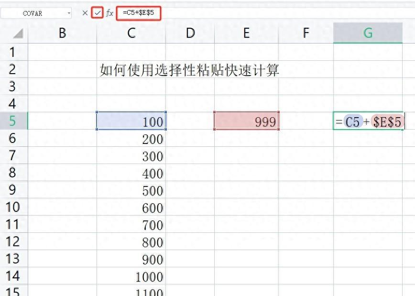This screenshot has width=415, height=296.
Task: Click cell C13 containing 900
Action: coord(131,258)
